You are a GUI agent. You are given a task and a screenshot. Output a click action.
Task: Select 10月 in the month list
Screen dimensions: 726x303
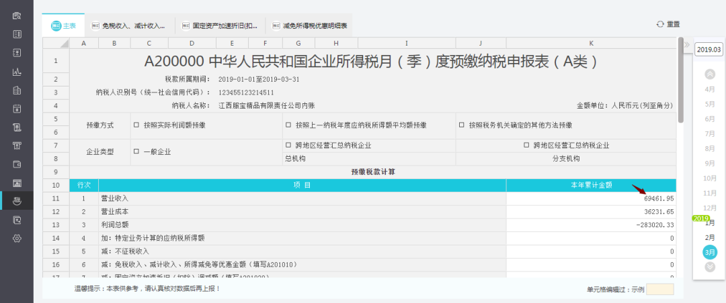[709, 178]
